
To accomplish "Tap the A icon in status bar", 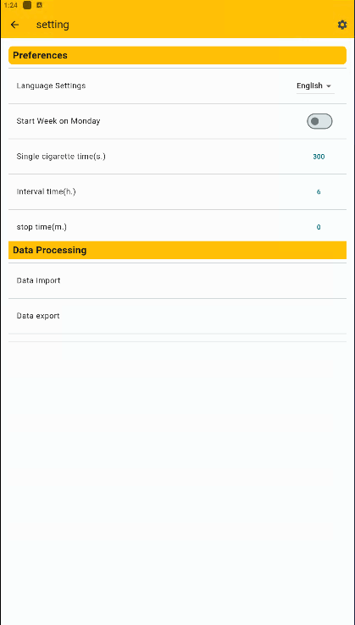I will (x=39, y=5).
